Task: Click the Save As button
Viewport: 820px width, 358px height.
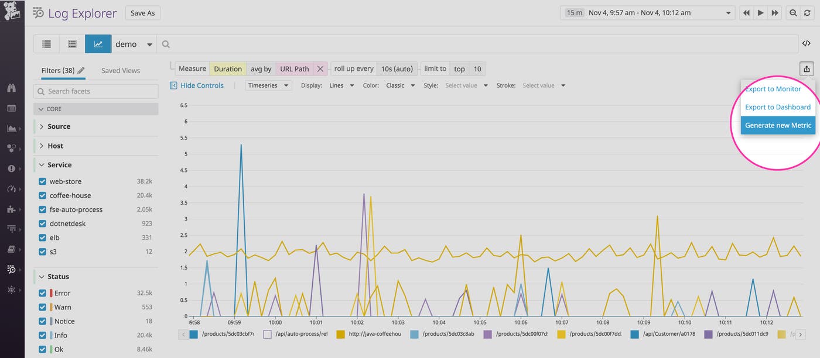Action: click(x=142, y=12)
